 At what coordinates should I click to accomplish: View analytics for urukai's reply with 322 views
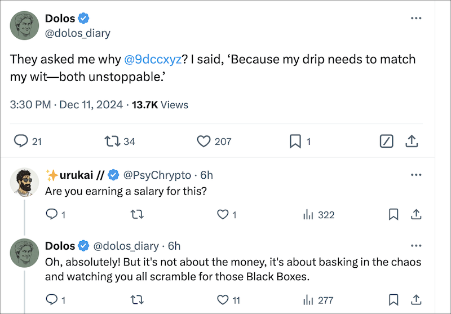click(308, 214)
